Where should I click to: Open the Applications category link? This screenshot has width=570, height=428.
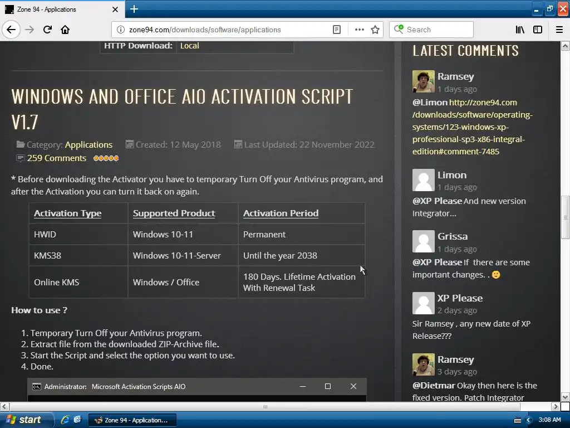pos(89,144)
